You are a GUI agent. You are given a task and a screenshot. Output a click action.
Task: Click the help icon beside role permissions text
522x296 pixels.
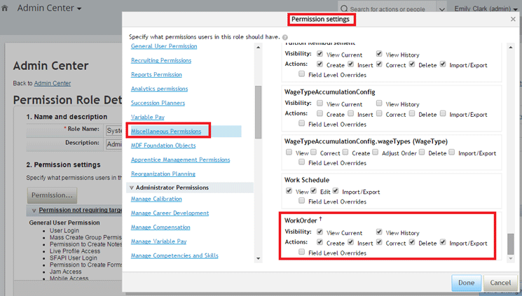pyautogui.click(x=285, y=37)
